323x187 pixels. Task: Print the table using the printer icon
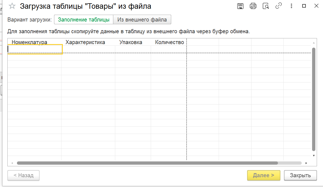(253, 6)
